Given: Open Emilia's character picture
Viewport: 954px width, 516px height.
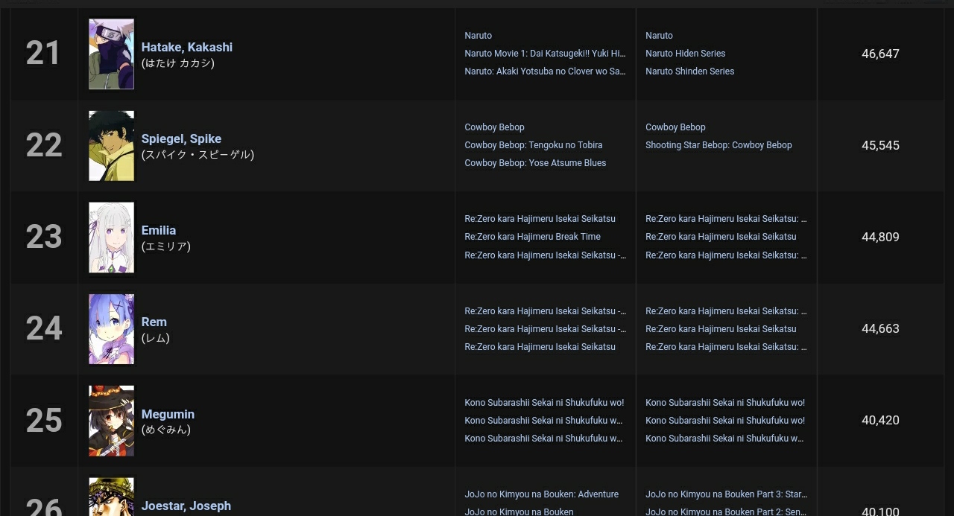Looking at the screenshot, I should click(x=111, y=237).
